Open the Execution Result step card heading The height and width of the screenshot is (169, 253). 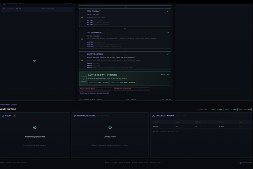[x=94, y=33]
